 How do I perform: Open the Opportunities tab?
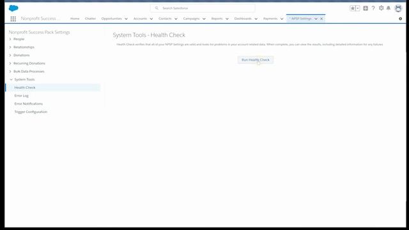point(112,19)
